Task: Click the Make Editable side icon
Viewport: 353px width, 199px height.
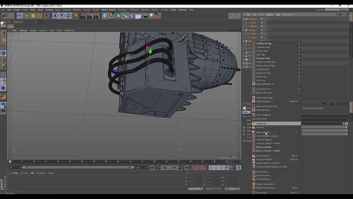Action: pos(3,24)
